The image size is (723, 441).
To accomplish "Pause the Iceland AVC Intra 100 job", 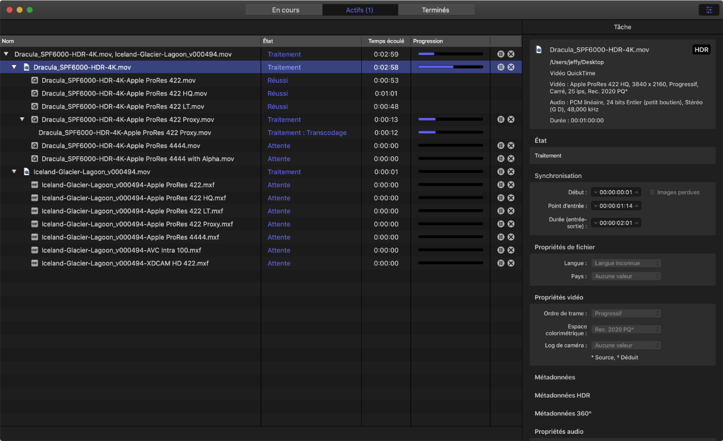I will tap(501, 250).
